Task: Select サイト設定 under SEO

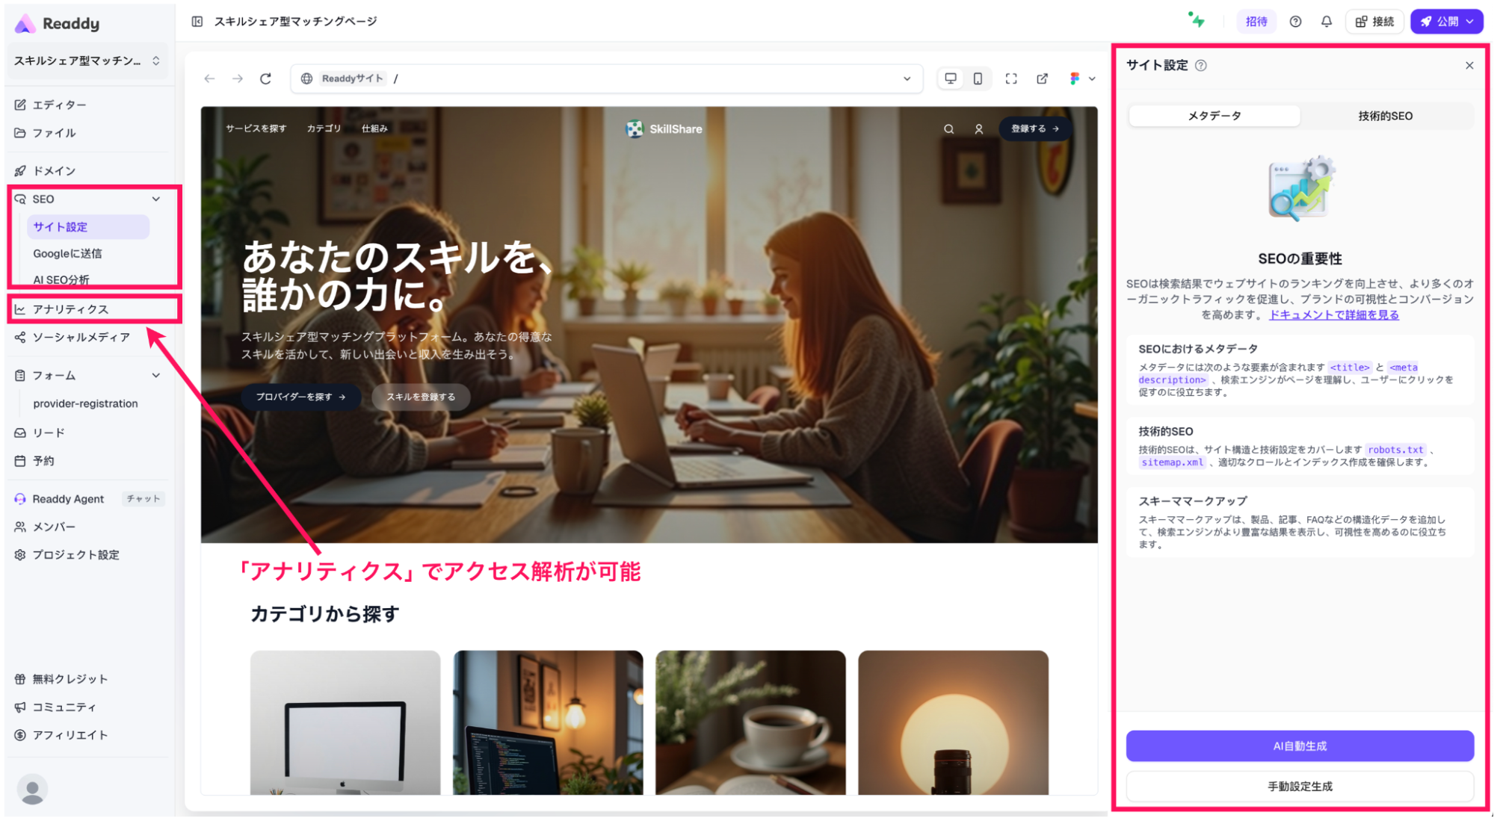Action: 88,226
